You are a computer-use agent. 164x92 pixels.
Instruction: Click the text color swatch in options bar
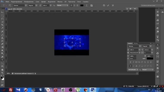82,5
